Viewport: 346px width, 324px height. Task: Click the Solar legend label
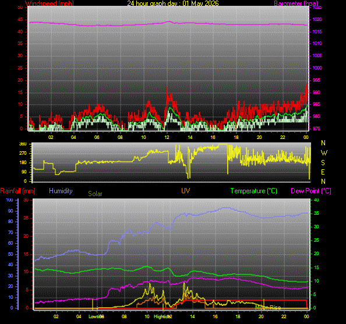95,194
